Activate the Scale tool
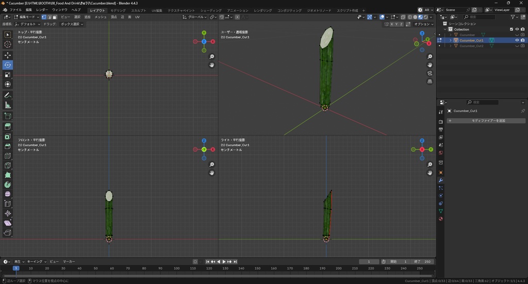The height and width of the screenshot is (284, 528). point(8,74)
